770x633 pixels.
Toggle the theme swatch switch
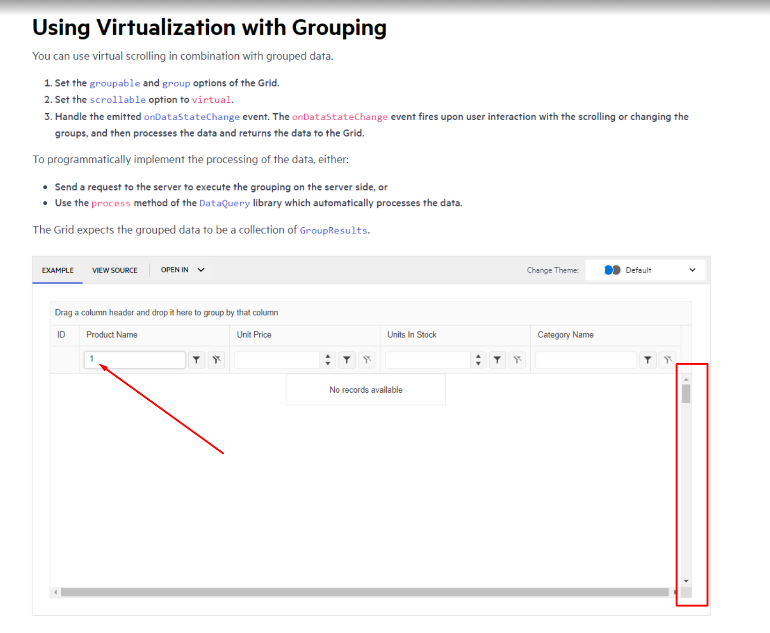click(x=612, y=270)
